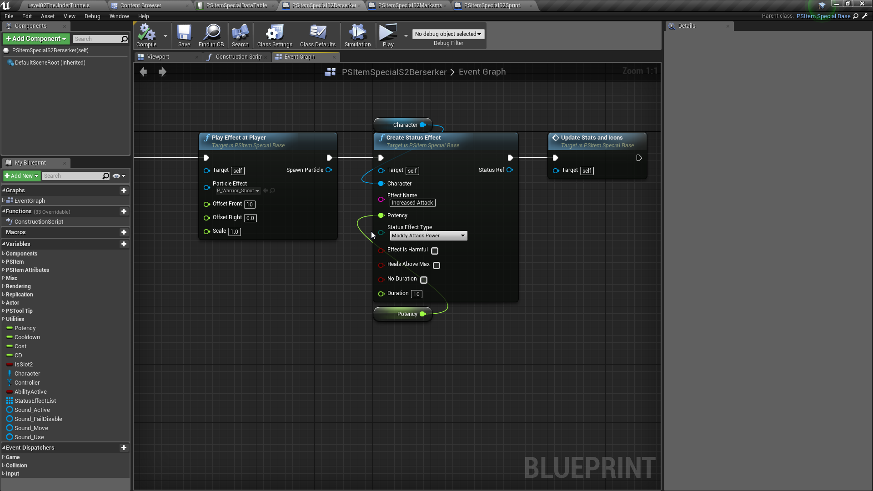Add a new Macro with plus icon
Screen dimensions: 873x491
point(124,232)
